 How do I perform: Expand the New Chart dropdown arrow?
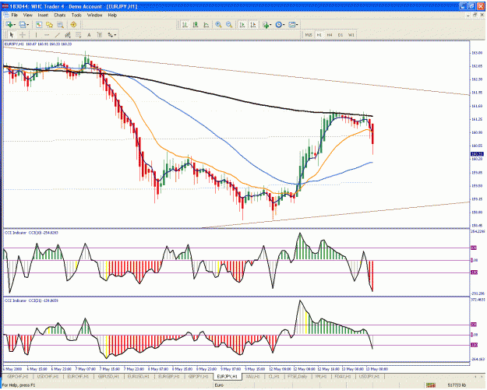click(x=15, y=25)
